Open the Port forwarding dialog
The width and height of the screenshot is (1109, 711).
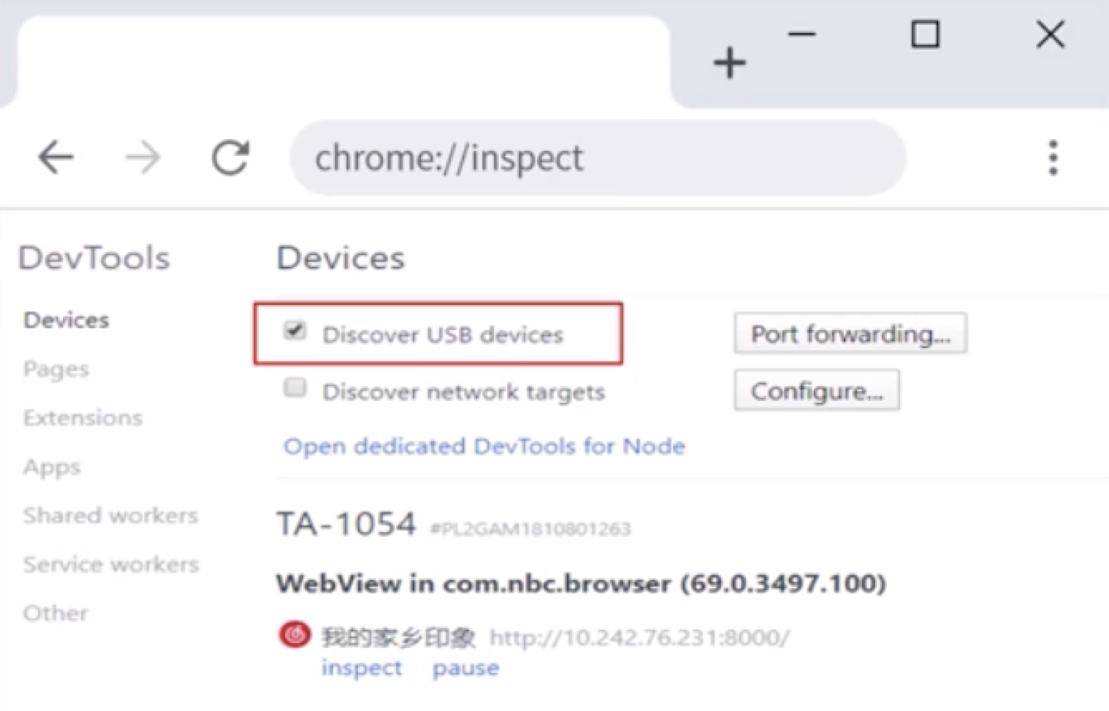[850, 334]
